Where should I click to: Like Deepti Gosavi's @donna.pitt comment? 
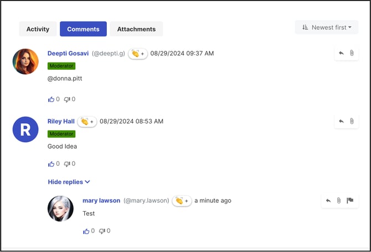[51, 99]
